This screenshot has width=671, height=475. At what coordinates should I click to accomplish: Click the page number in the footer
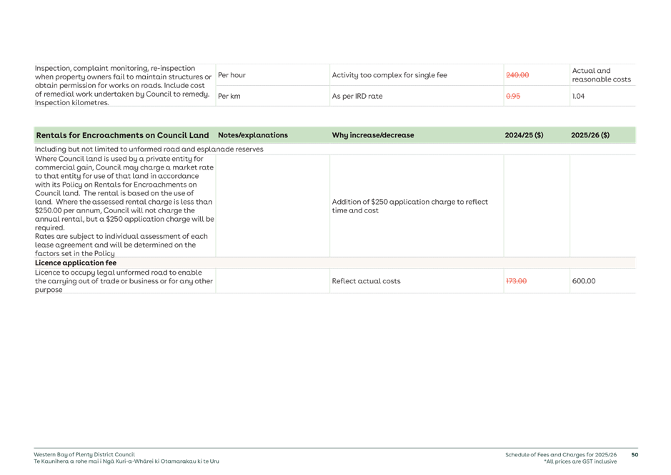[x=635, y=454]
